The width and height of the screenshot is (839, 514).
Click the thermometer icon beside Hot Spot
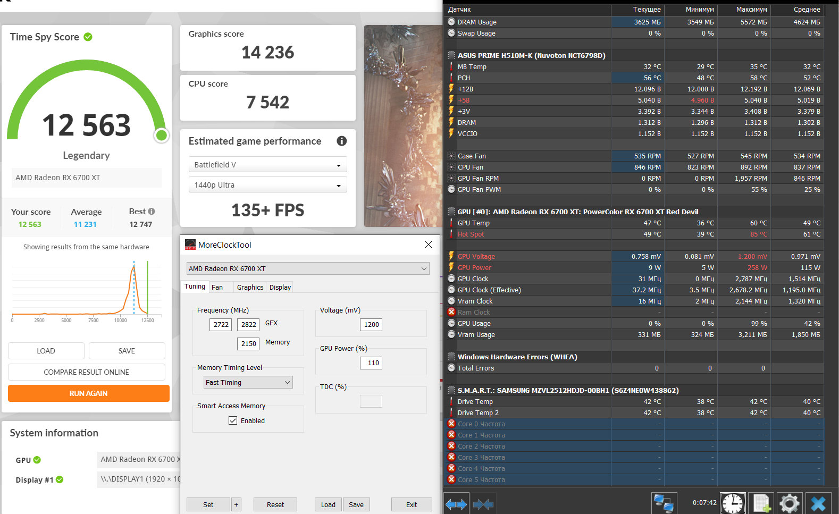click(451, 234)
